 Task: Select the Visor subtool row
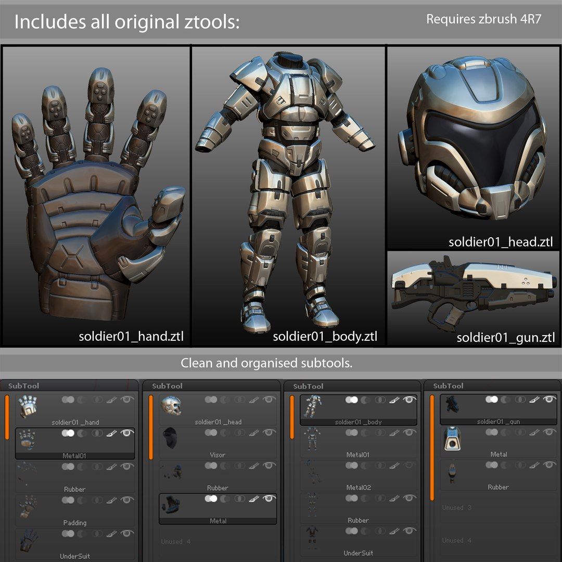[x=218, y=443]
